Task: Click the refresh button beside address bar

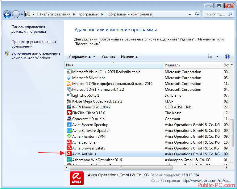Action: click(197, 15)
